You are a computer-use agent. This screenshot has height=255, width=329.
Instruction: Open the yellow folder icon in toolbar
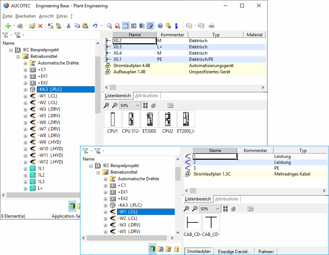(32, 26)
